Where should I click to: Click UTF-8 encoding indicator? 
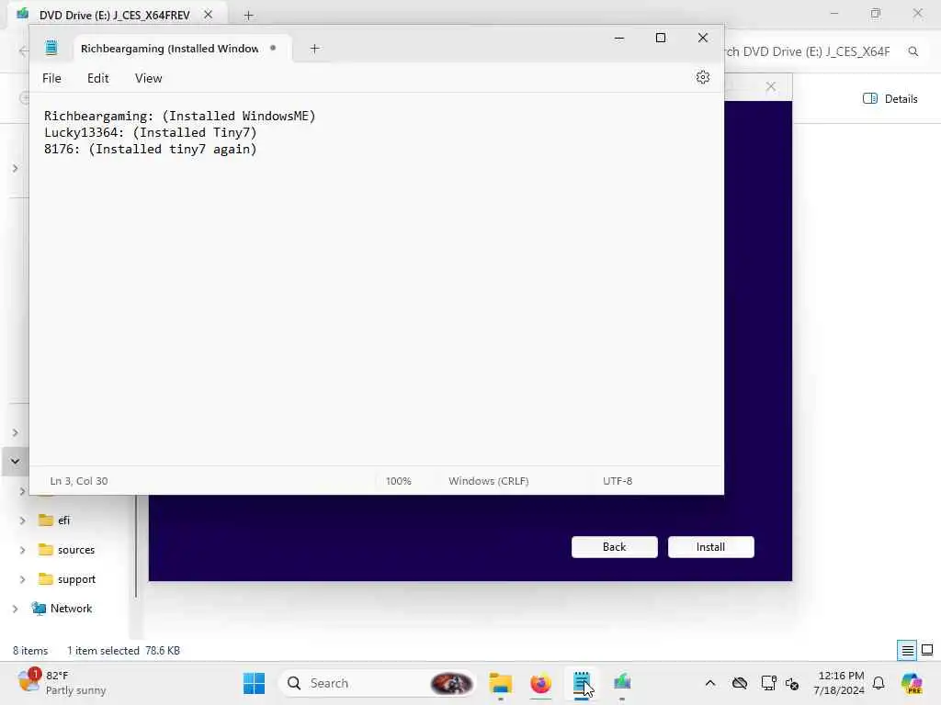click(618, 481)
